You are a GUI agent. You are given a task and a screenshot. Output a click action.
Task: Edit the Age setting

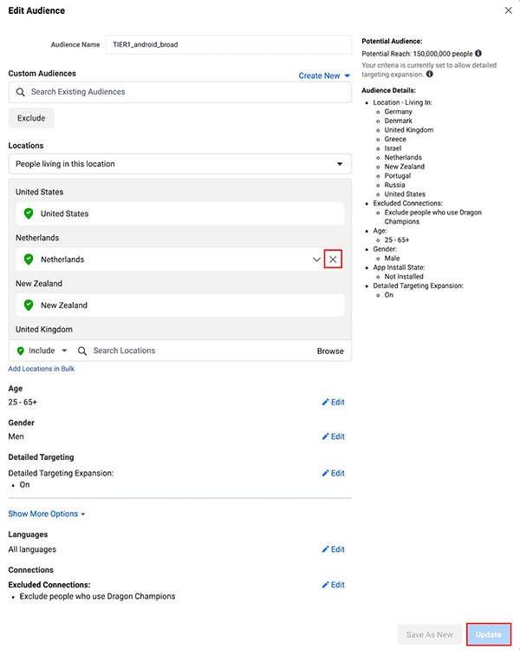(333, 403)
